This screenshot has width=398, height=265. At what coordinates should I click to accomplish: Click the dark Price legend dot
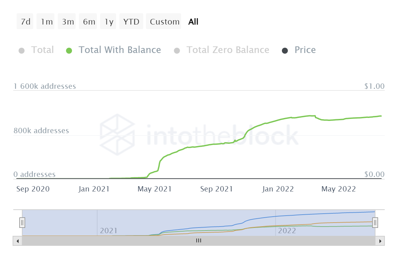[x=285, y=51]
